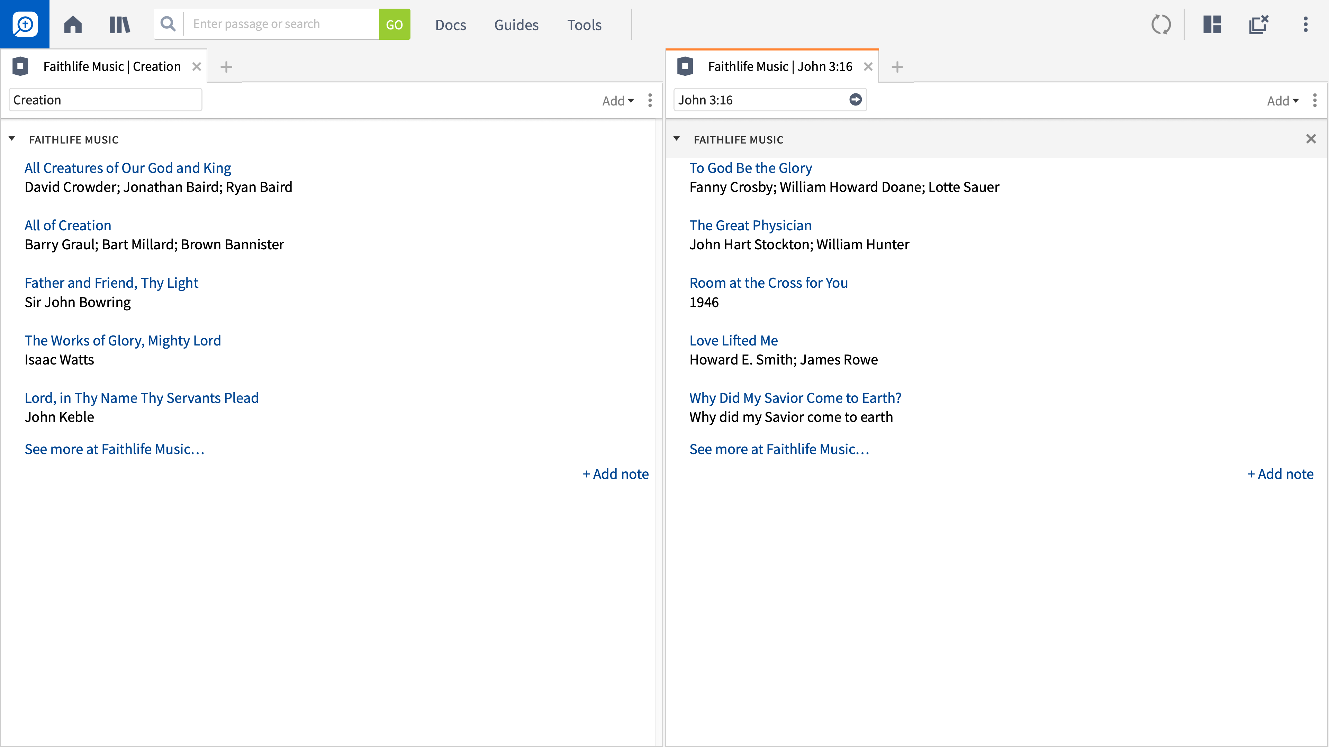This screenshot has width=1329, height=747.
Task: Click the Logos app logo icon
Action: 25,24
